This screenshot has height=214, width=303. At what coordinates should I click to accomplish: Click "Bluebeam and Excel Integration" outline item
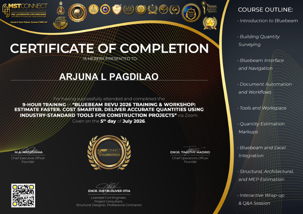[261, 152]
